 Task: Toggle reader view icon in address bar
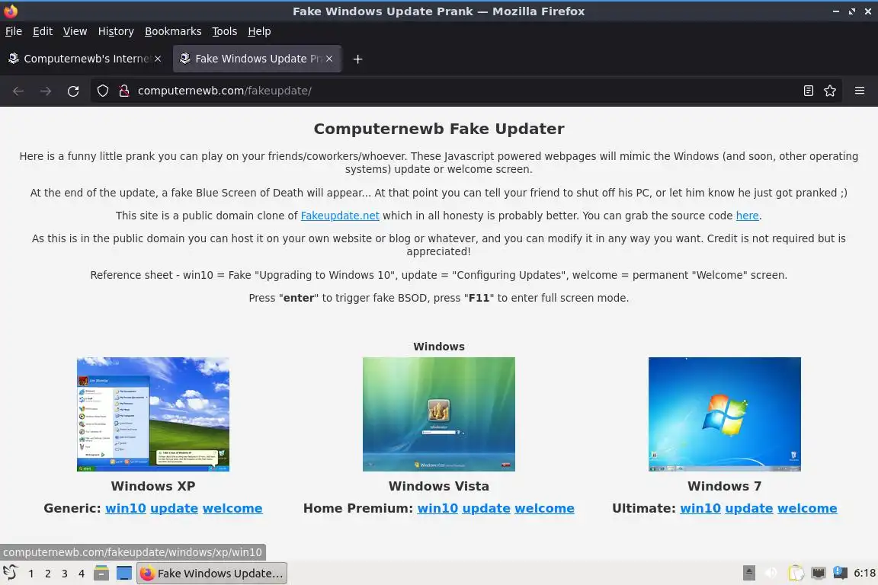(808, 91)
